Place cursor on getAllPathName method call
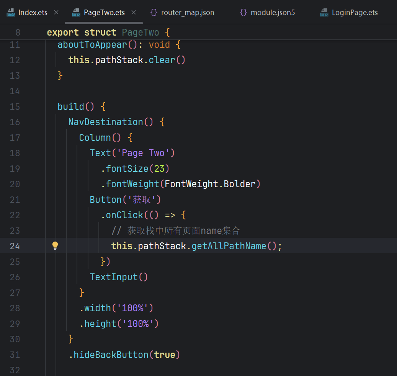Screen dimensions: 397x376 click(x=229, y=246)
